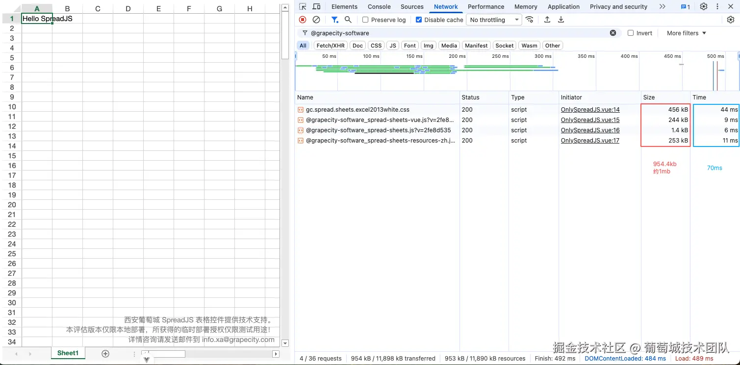
Task: Go to next sheet tab arrow
Action: click(x=30, y=354)
